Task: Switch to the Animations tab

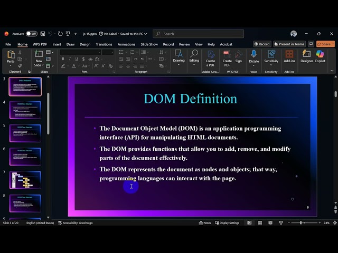Action: (126, 44)
